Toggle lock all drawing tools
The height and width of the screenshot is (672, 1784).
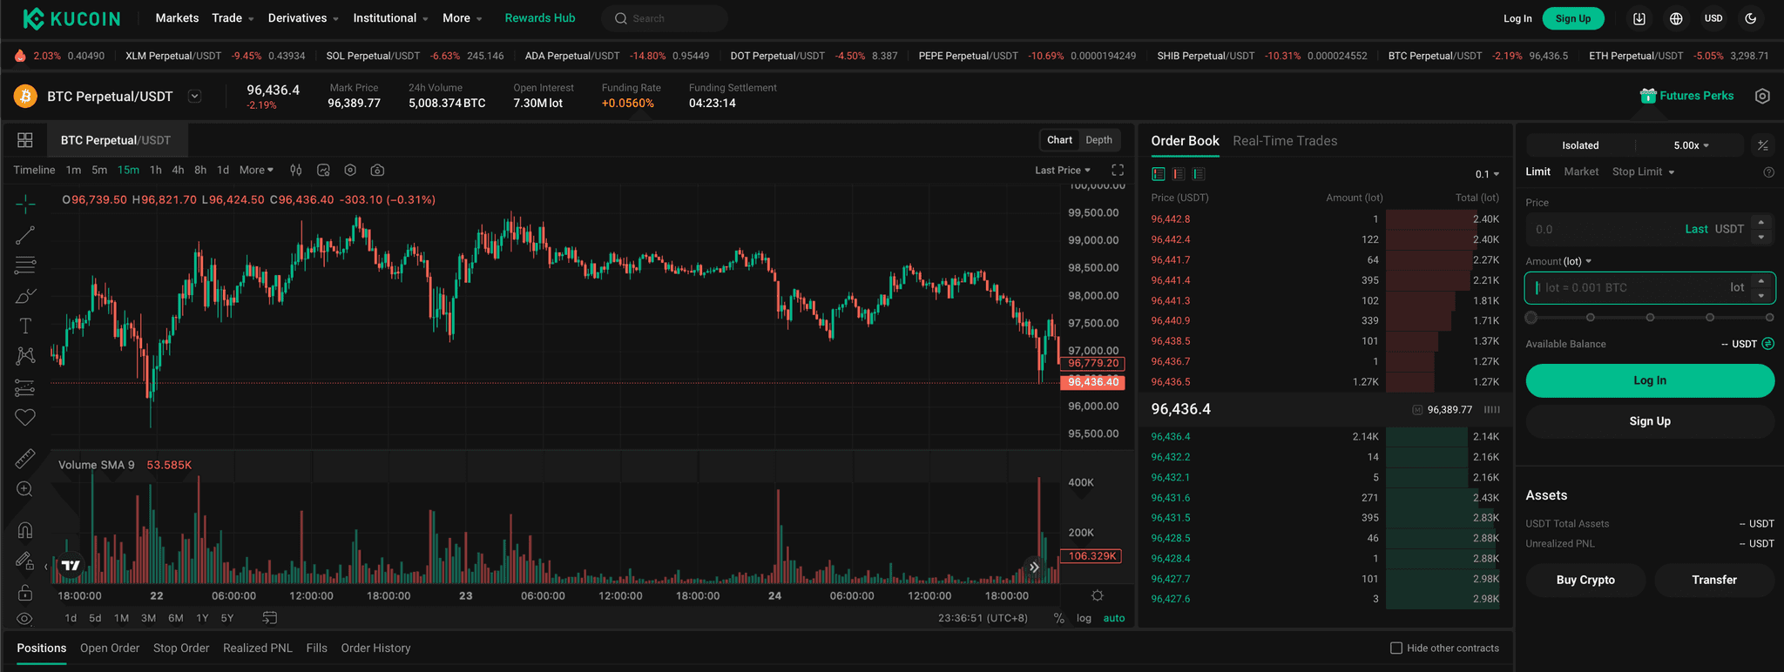[x=25, y=593]
